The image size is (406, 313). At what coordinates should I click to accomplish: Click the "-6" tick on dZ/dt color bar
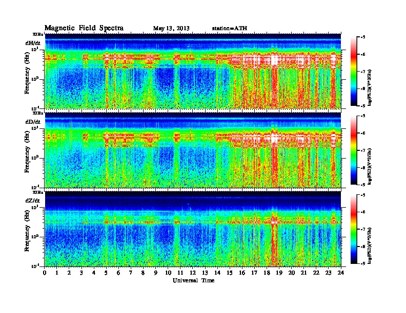click(363, 212)
